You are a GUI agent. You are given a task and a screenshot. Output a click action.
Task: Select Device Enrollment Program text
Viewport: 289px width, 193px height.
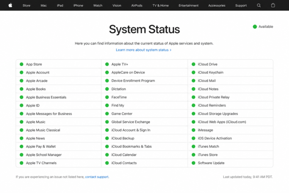(x=133, y=81)
